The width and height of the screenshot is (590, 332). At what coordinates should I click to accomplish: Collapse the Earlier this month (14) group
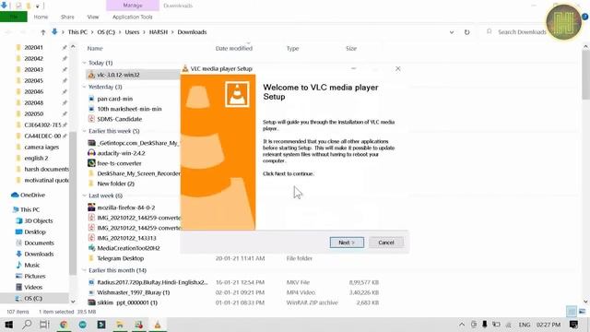click(84, 270)
